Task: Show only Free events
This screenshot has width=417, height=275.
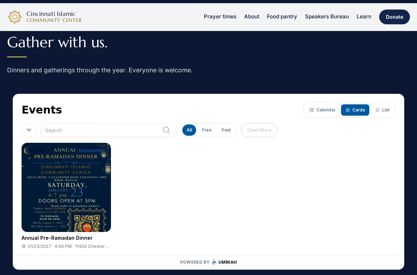Action: click(x=207, y=130)
